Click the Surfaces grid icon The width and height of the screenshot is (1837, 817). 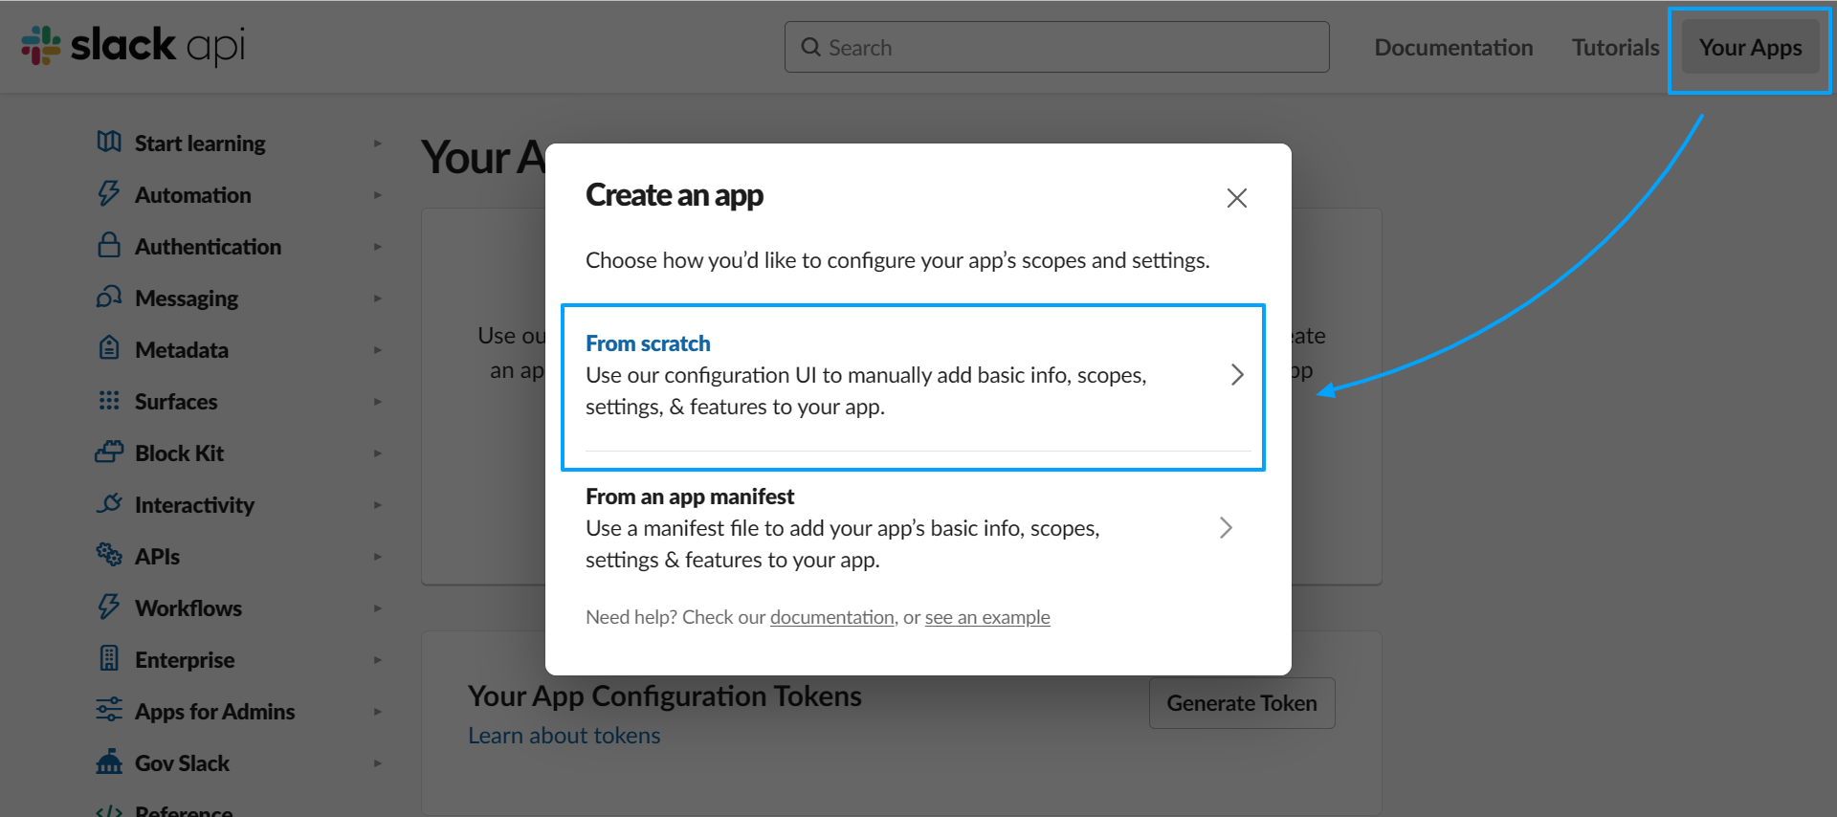coord(109,401)
